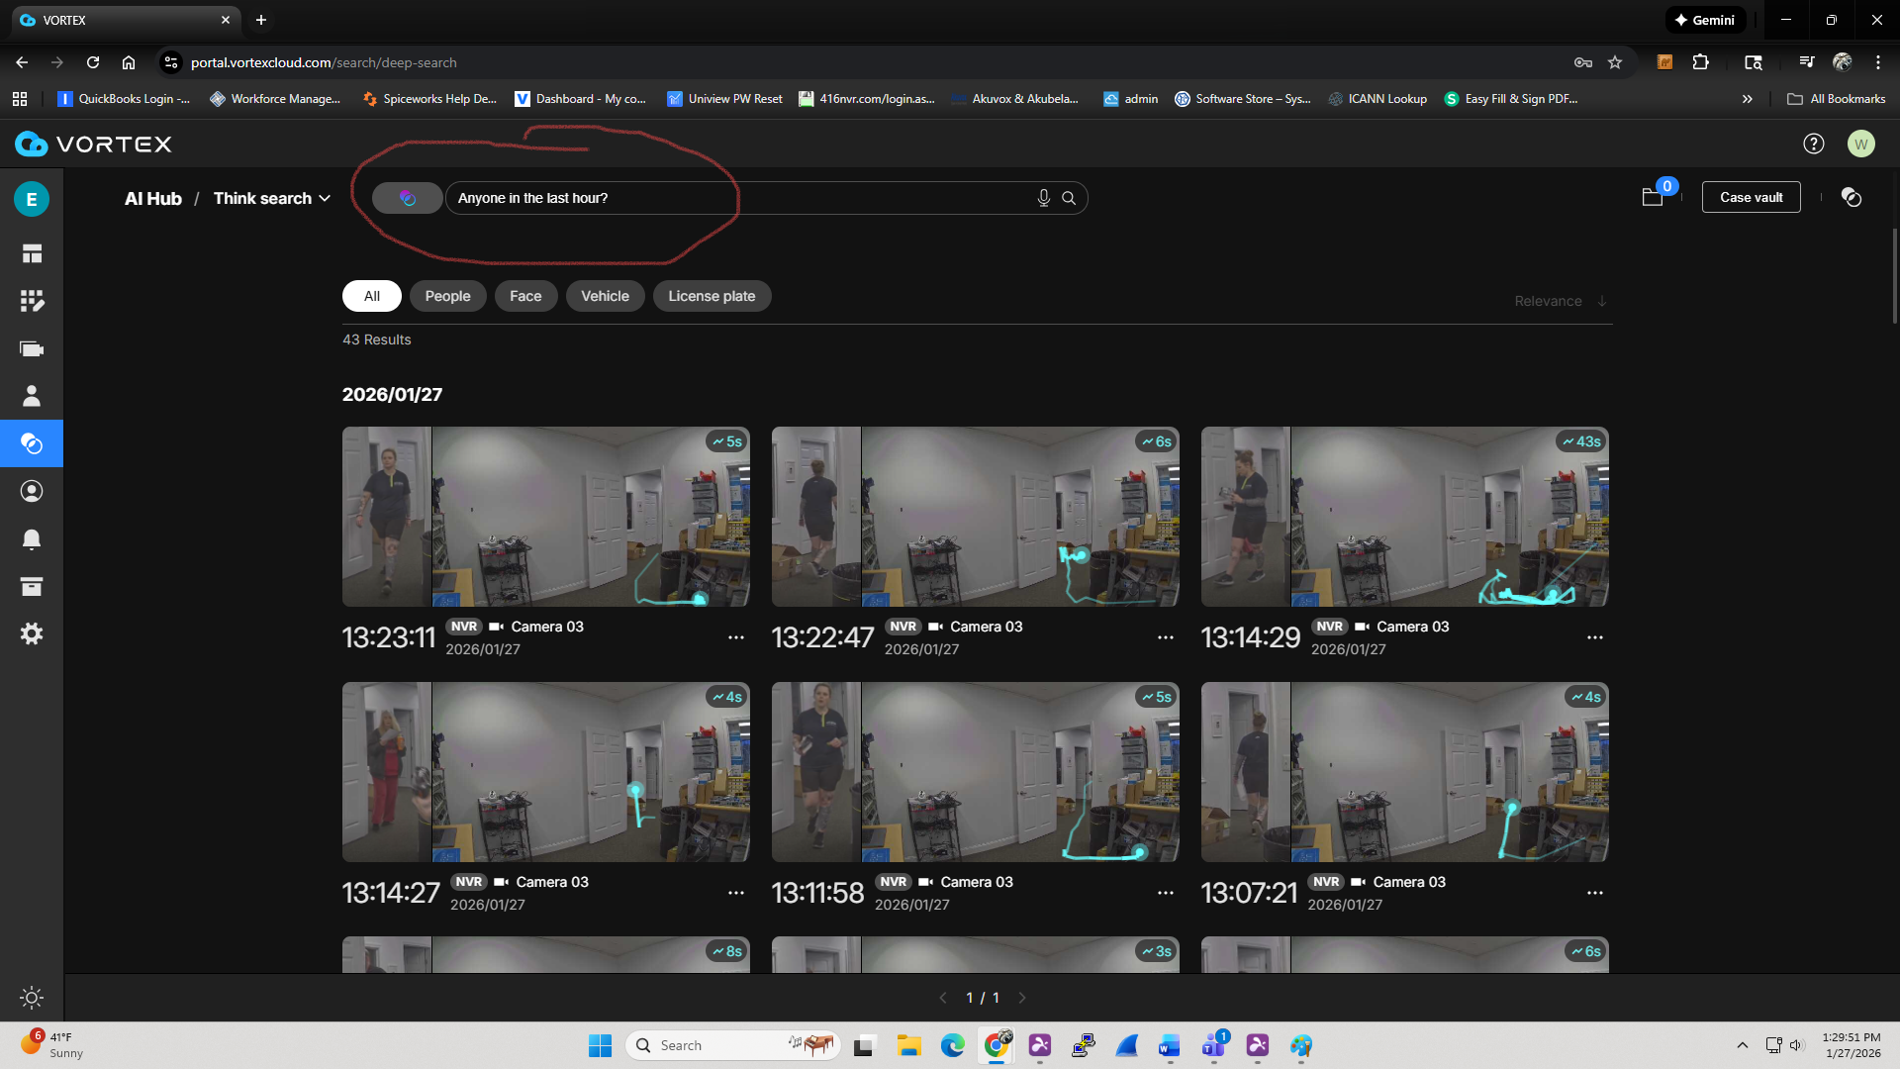The image size is (1900, 1069).
Task: Open the case cart folder icon with badge
Action: point(1653,197)
